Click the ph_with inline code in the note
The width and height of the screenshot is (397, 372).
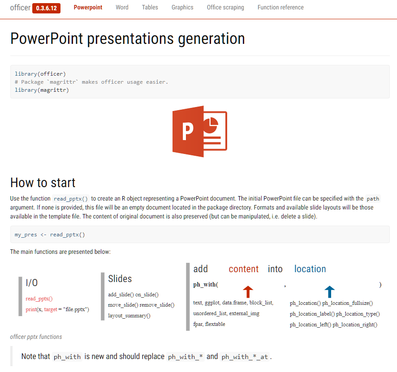67,357
